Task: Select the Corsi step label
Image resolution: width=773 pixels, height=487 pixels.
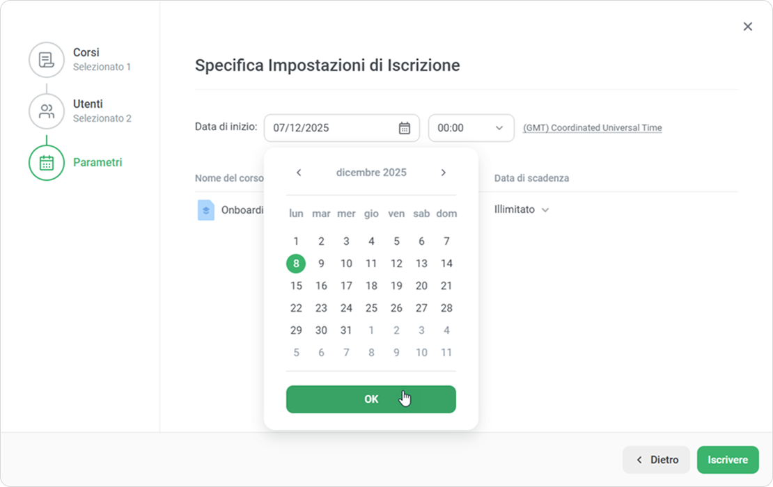Action: pos(86,53)
